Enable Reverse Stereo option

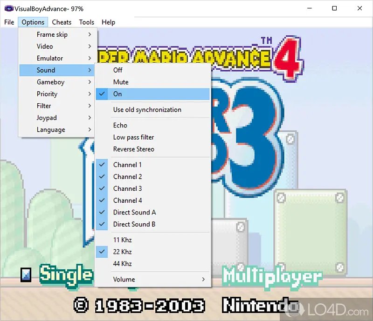pos(133,149)
